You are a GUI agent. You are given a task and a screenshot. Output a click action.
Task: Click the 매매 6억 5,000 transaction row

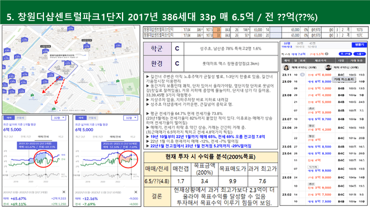point(323,81)
